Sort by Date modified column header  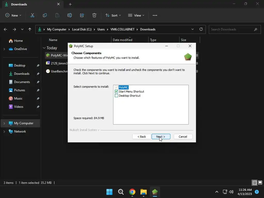pos(130,40)
